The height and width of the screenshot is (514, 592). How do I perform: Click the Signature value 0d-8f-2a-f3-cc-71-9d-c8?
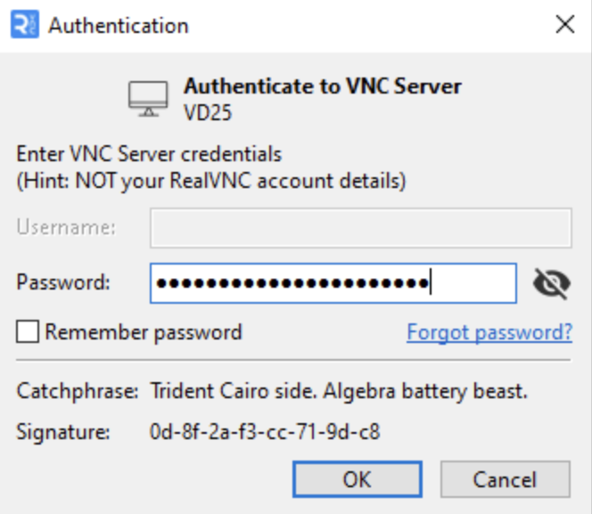click(265, 432)
